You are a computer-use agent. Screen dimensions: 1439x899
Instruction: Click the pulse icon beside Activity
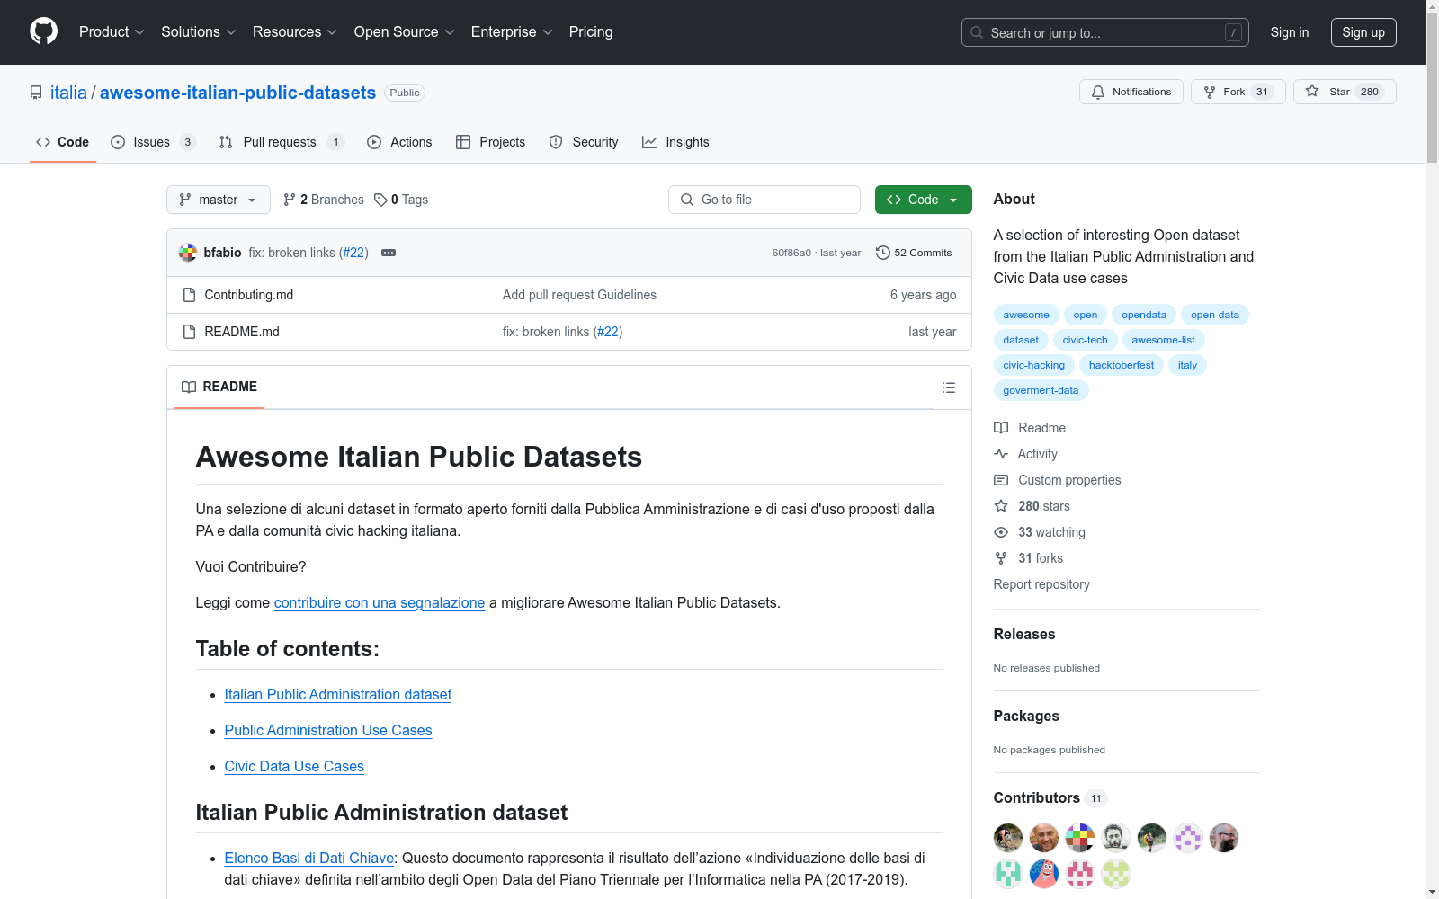pyautogui.click(x=1001, y=454)
